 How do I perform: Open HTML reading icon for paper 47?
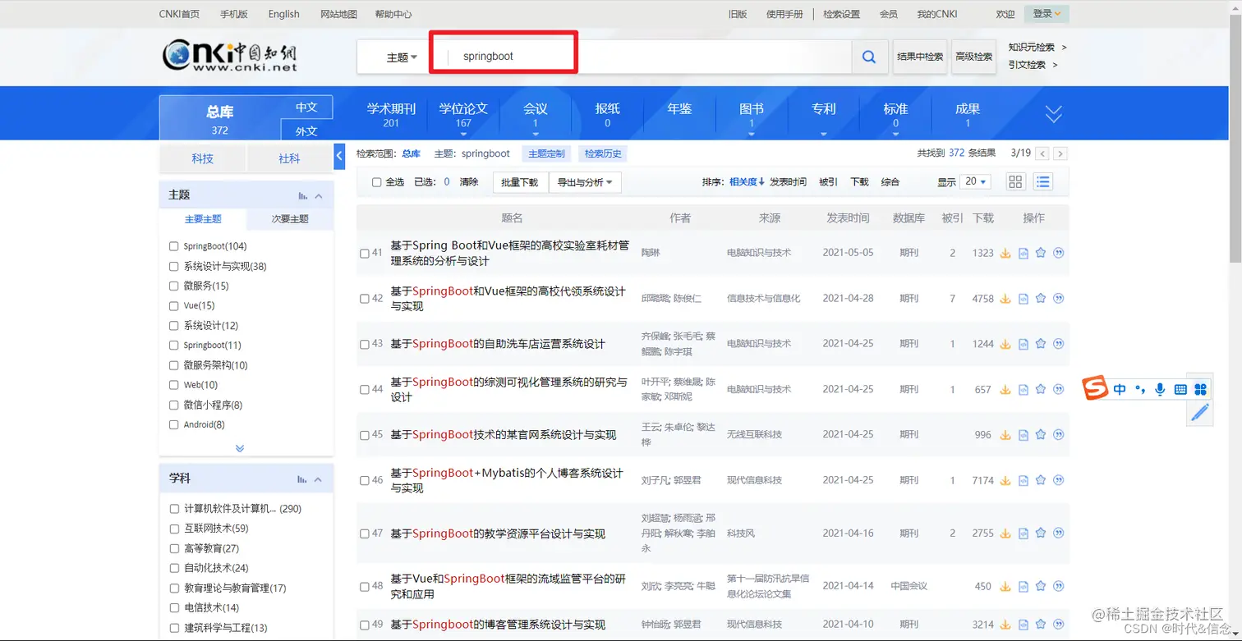[x=1023, y=533]
